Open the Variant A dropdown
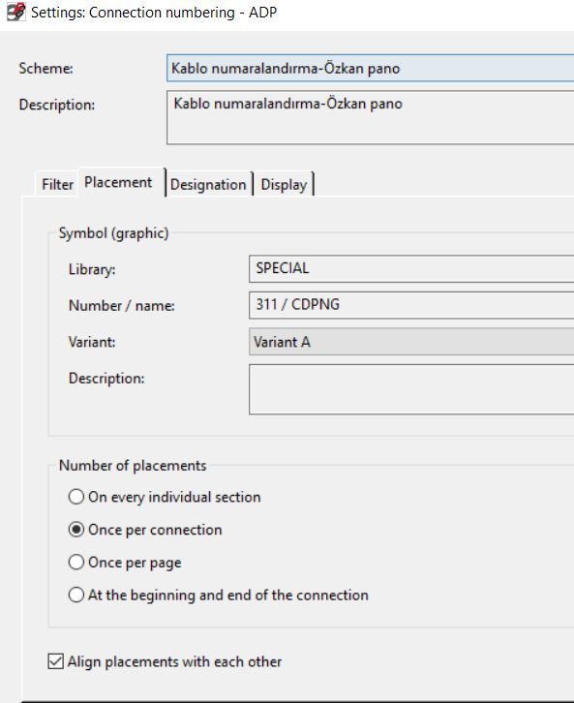Image resolution: width=574 pixels, height=703 pixels. pos(411,342)
